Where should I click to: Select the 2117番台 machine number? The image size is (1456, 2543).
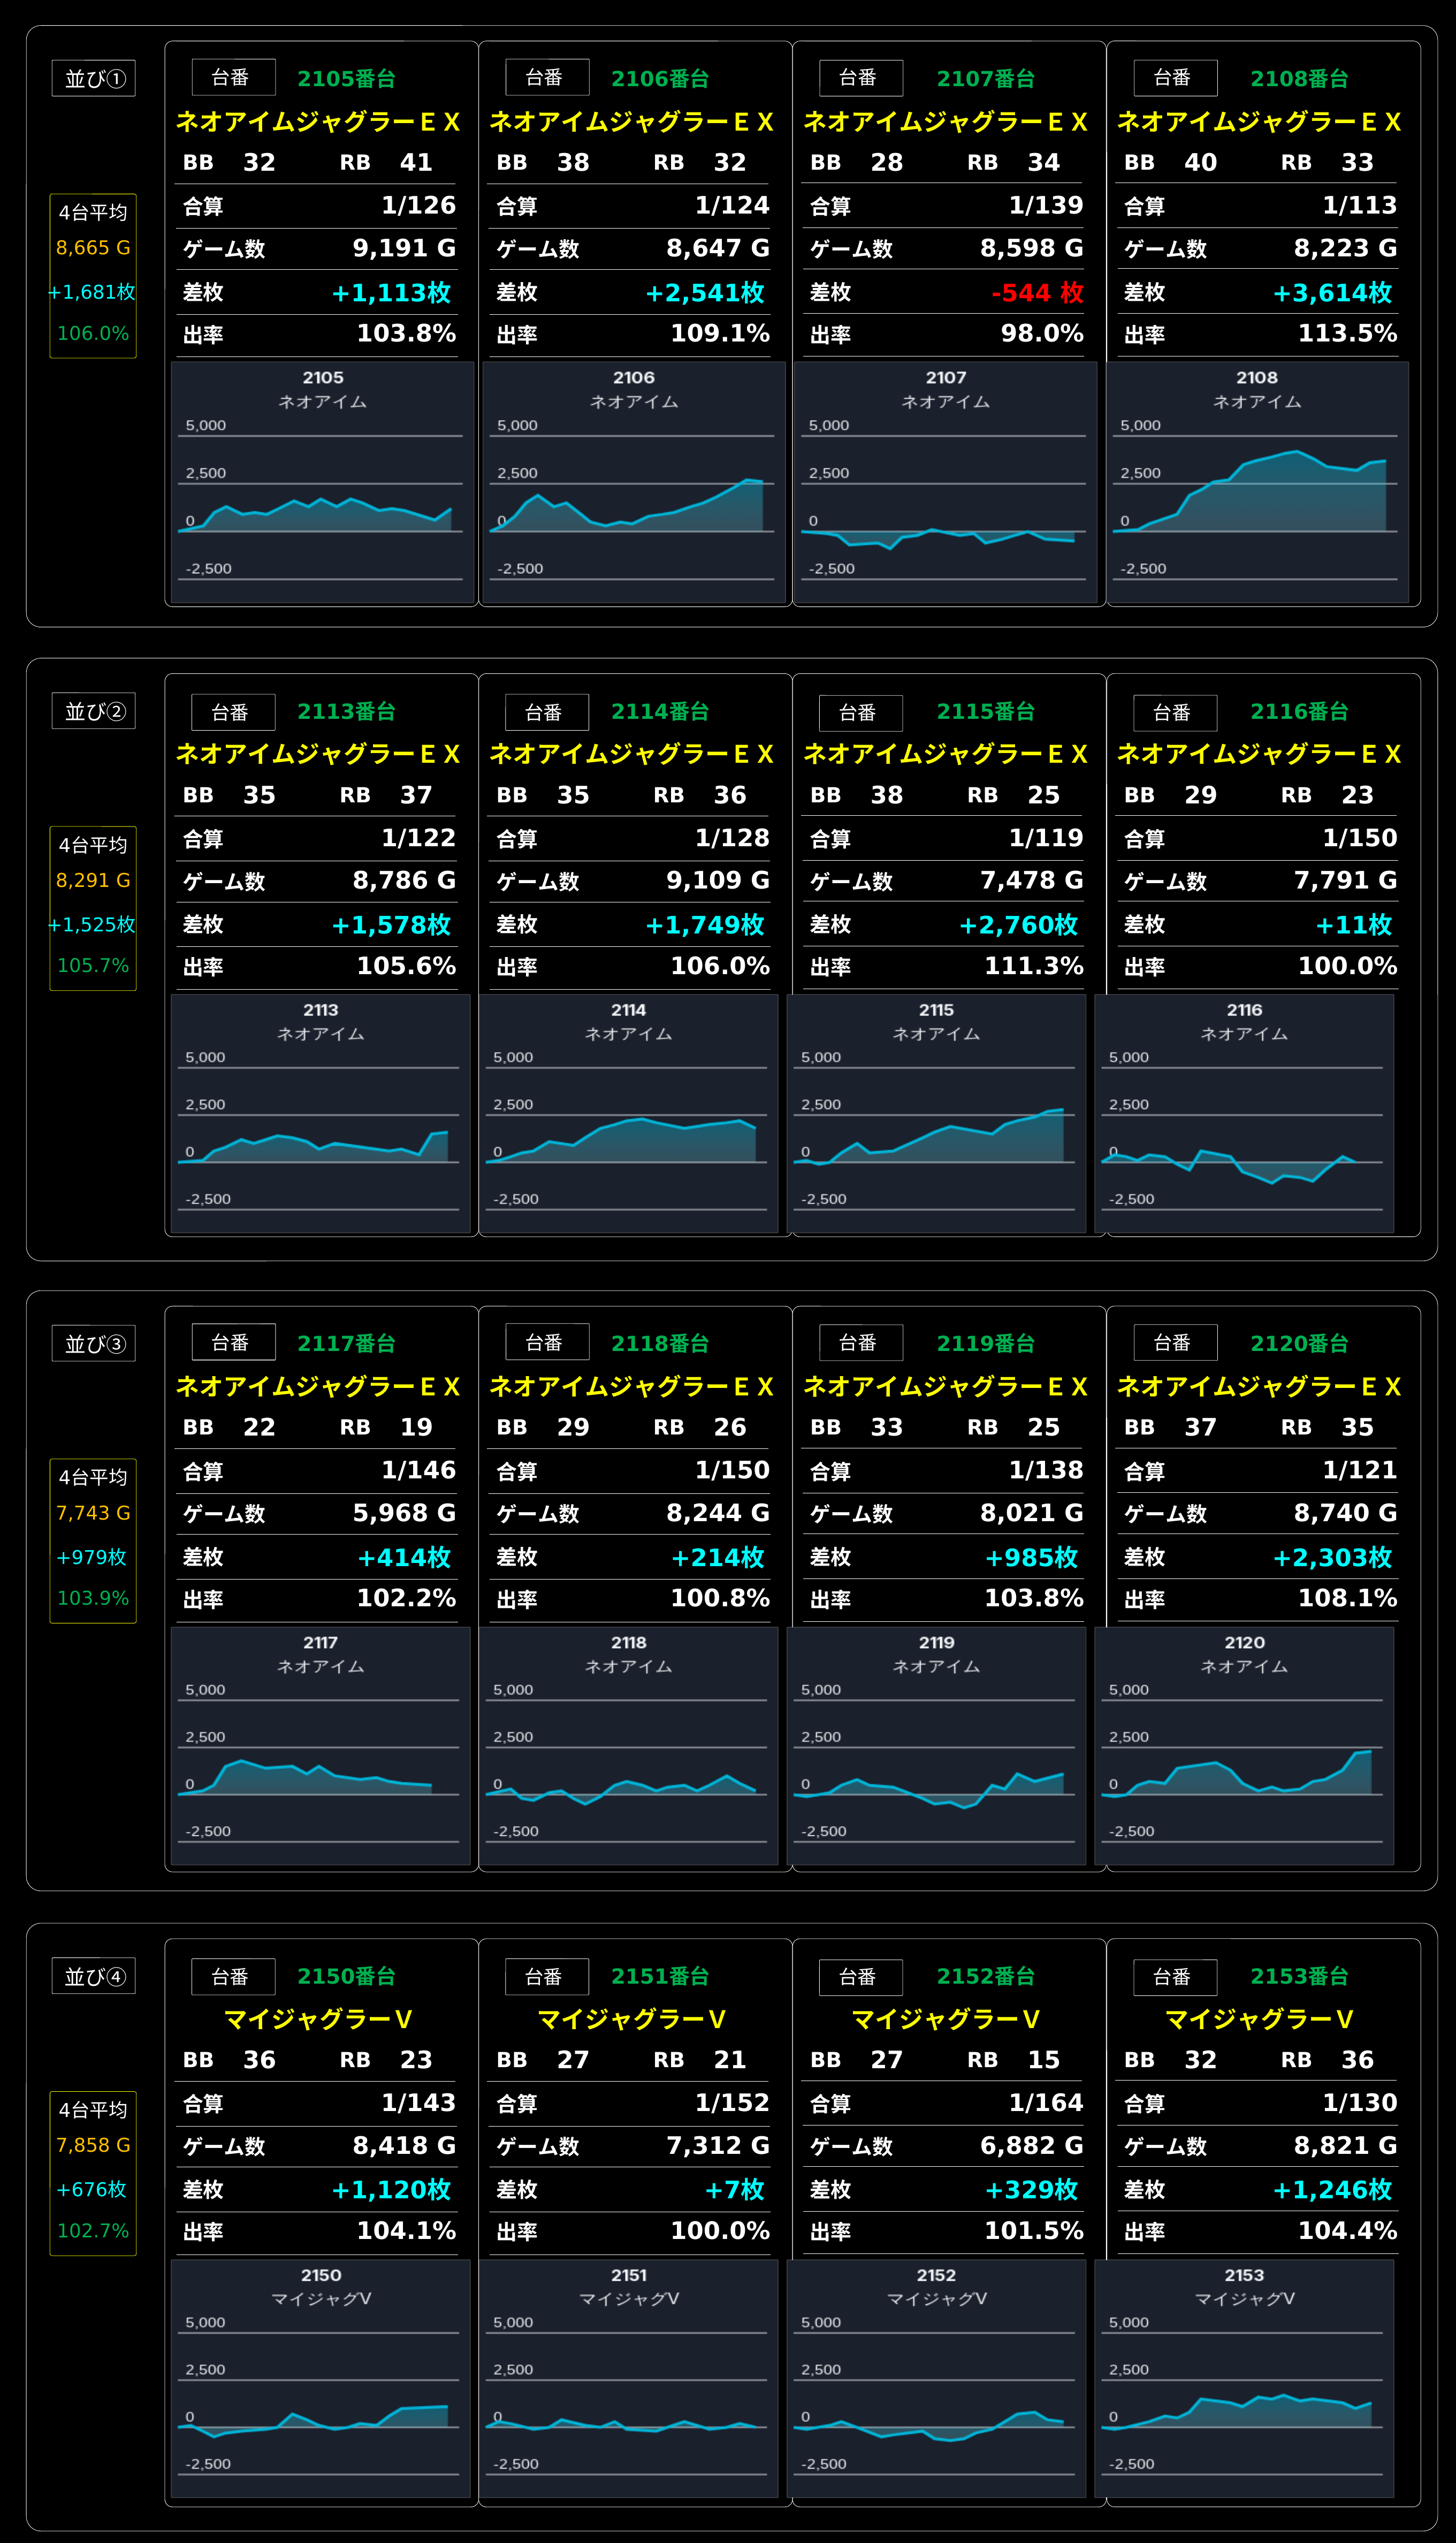coord(346,1344)
